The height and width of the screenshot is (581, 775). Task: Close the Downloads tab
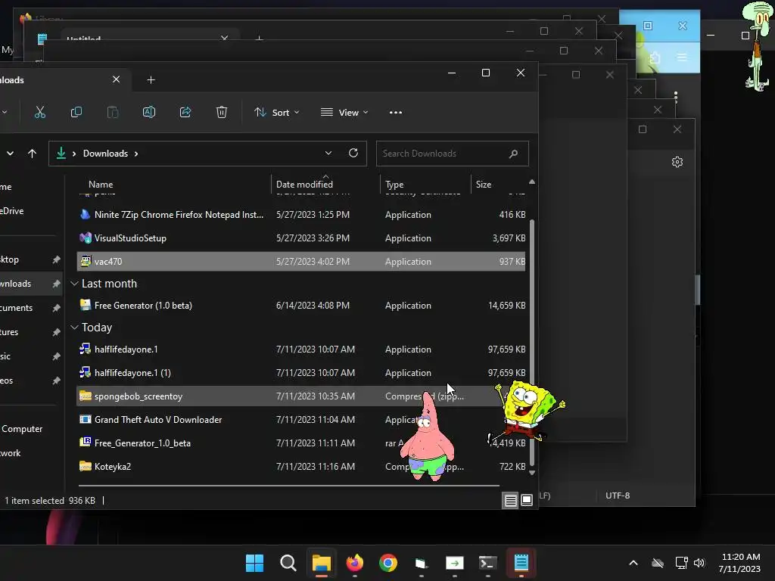116,79
